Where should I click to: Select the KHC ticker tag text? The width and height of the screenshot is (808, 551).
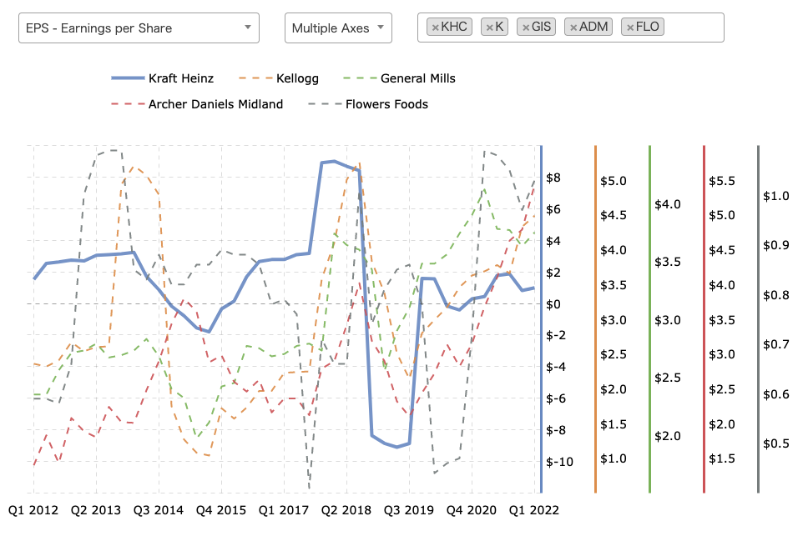(x=454, y=27)
